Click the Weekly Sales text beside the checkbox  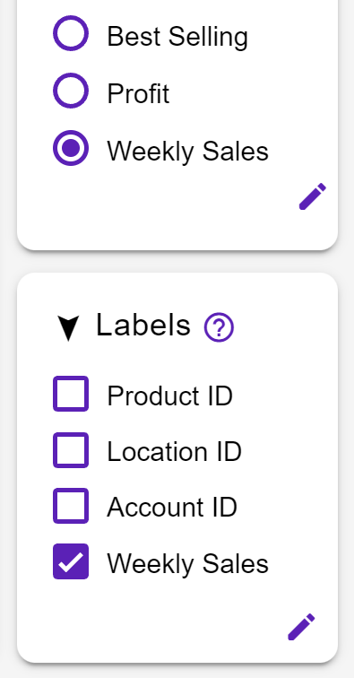(x=188, y=564)
